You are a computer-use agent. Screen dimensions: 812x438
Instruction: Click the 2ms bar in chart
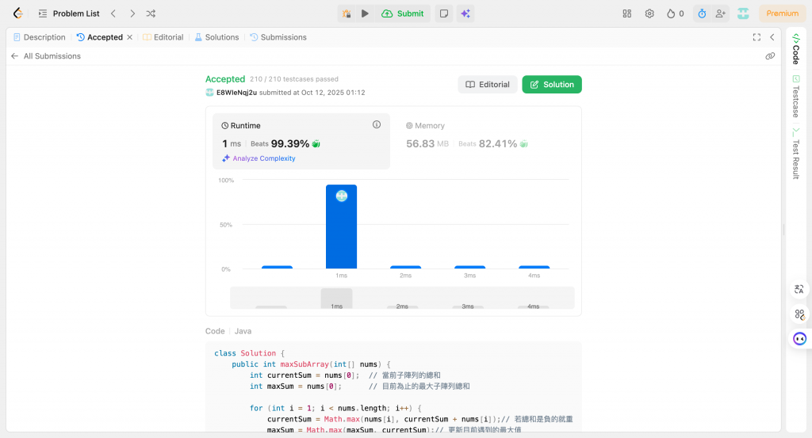(x=405, y=268)
